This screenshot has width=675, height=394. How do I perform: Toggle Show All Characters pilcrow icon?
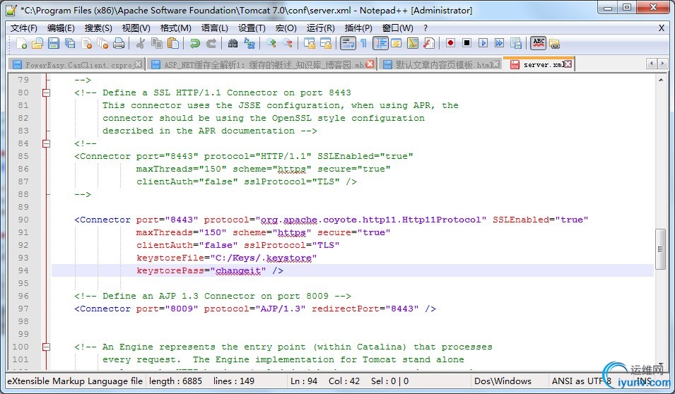click(x=364, y=43)
